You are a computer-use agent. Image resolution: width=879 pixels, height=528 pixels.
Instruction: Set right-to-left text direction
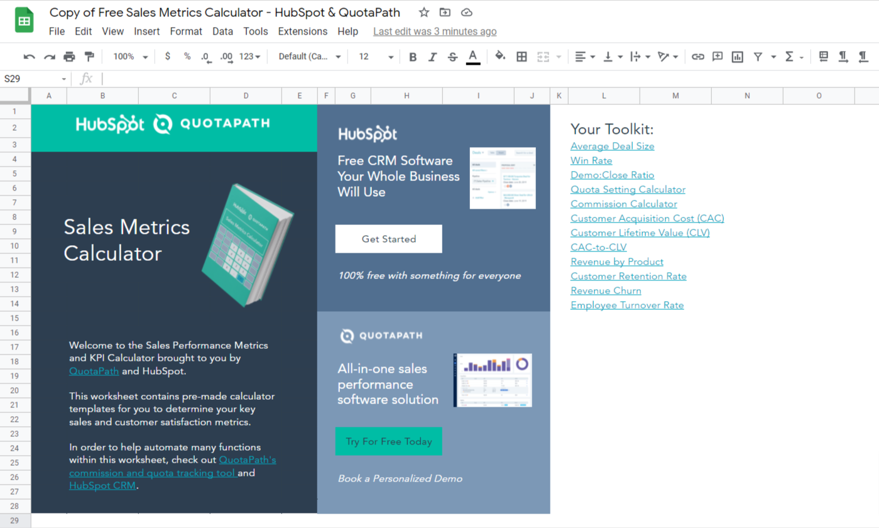[863, 57]
